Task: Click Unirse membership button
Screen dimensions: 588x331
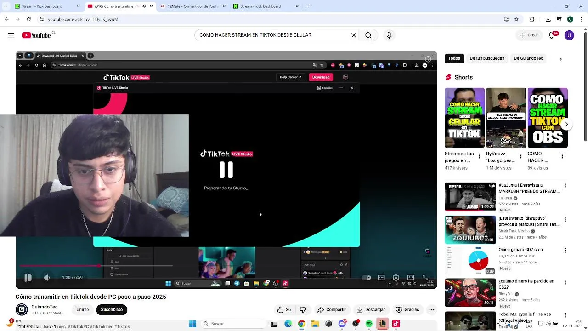Action: 83,310
